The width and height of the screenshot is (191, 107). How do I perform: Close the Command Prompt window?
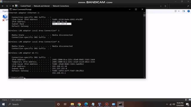pos(142,9)
